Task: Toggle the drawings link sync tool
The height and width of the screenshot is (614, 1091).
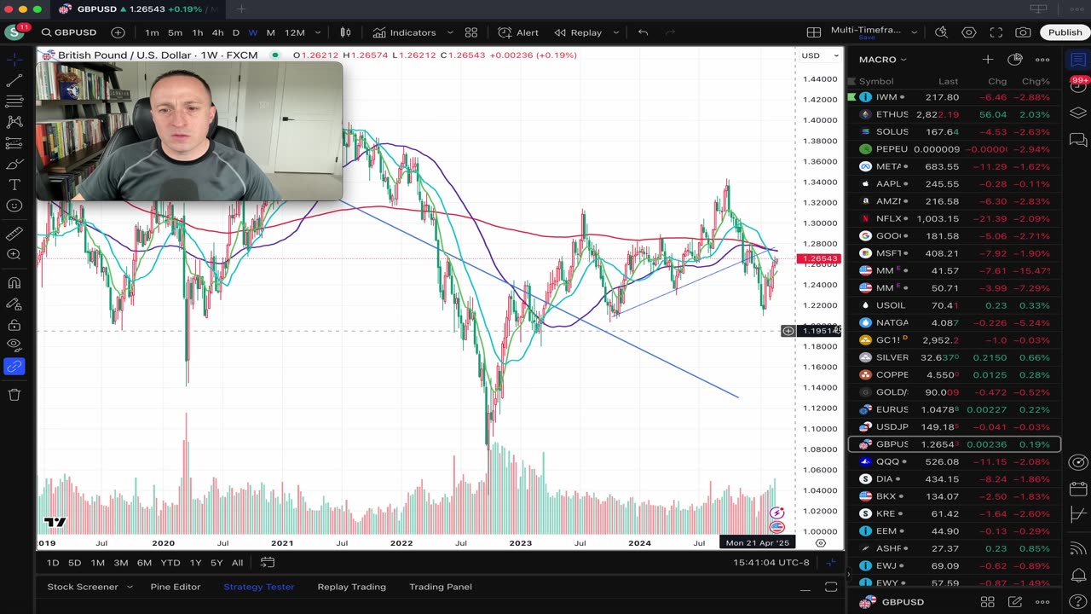Action: (14, 366)
